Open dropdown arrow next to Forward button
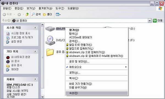Screen dimensions: 165x99 coord(23,14)
